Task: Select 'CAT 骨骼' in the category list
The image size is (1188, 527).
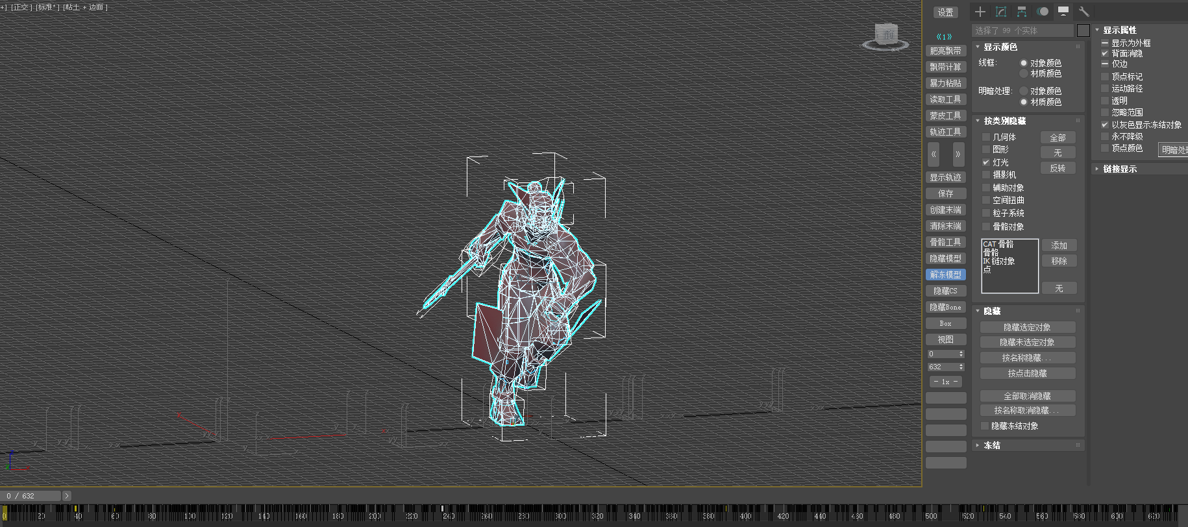Action: (x=998, y=244)
